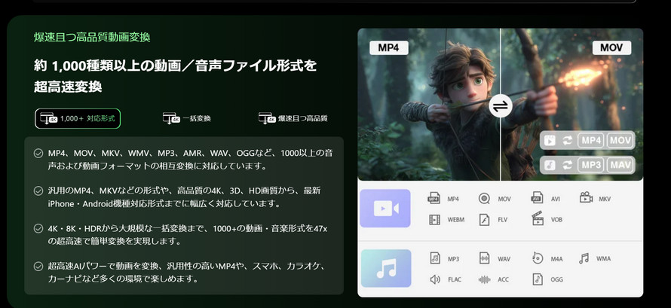Select the MOV format icon
Viewport: 671px width, 308px height.
click(x=484, y=198)
